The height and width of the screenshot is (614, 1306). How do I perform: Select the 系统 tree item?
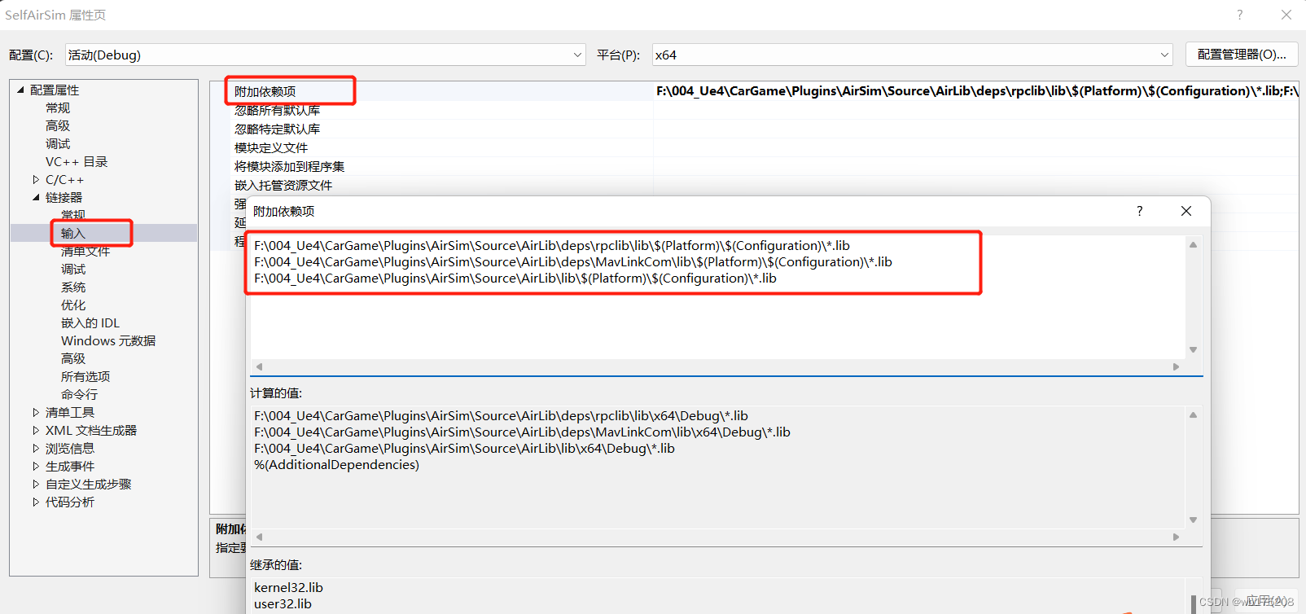click(73, 287)
